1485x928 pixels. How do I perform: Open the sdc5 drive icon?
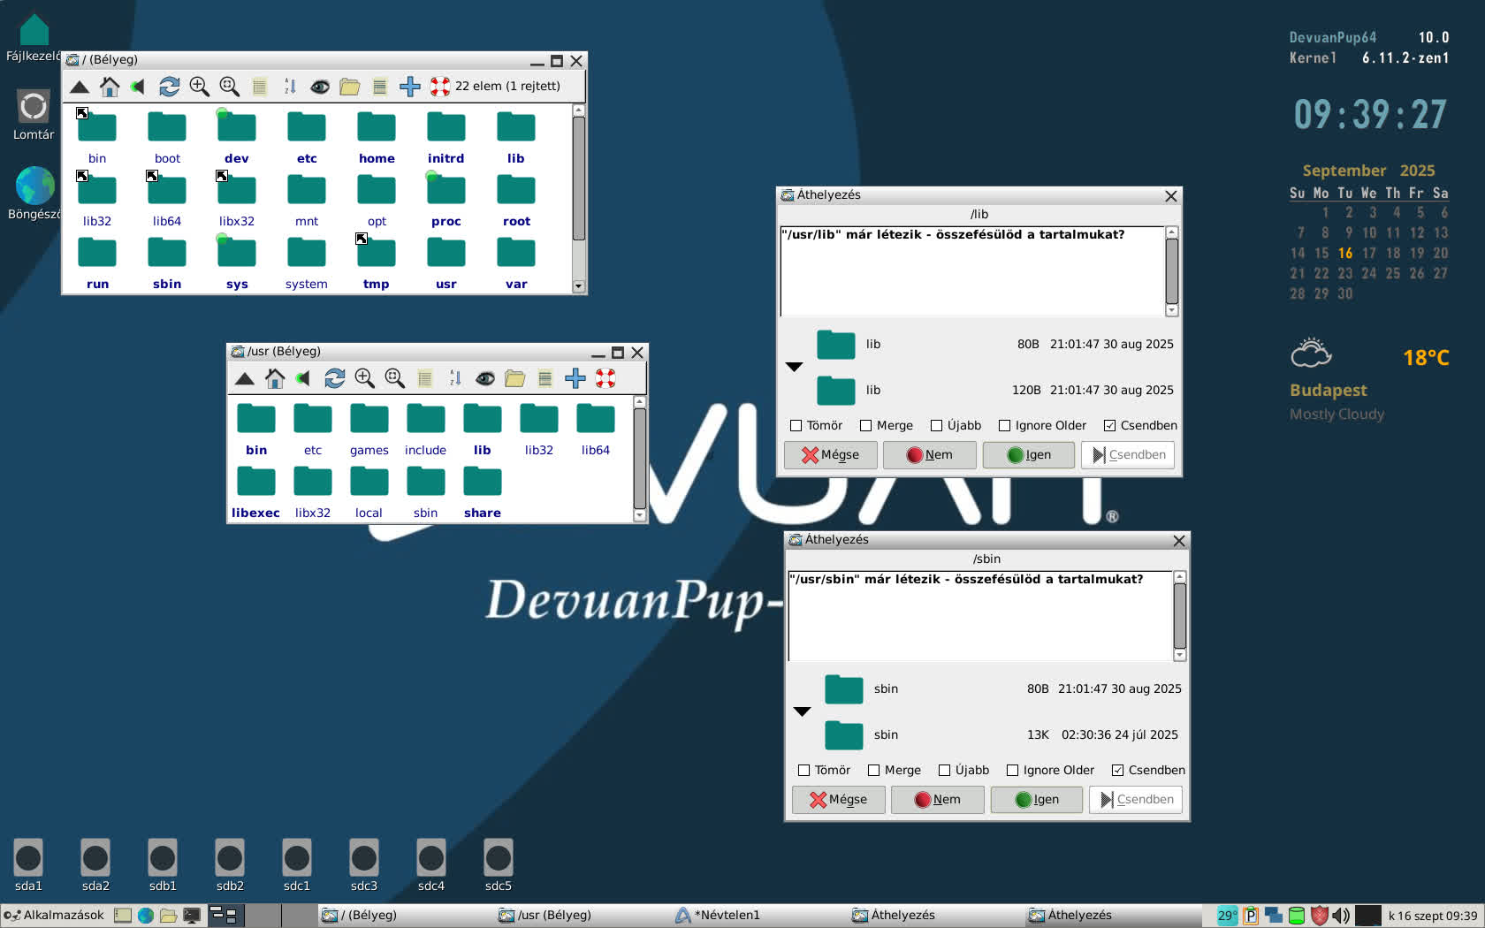tap(499, 865)
